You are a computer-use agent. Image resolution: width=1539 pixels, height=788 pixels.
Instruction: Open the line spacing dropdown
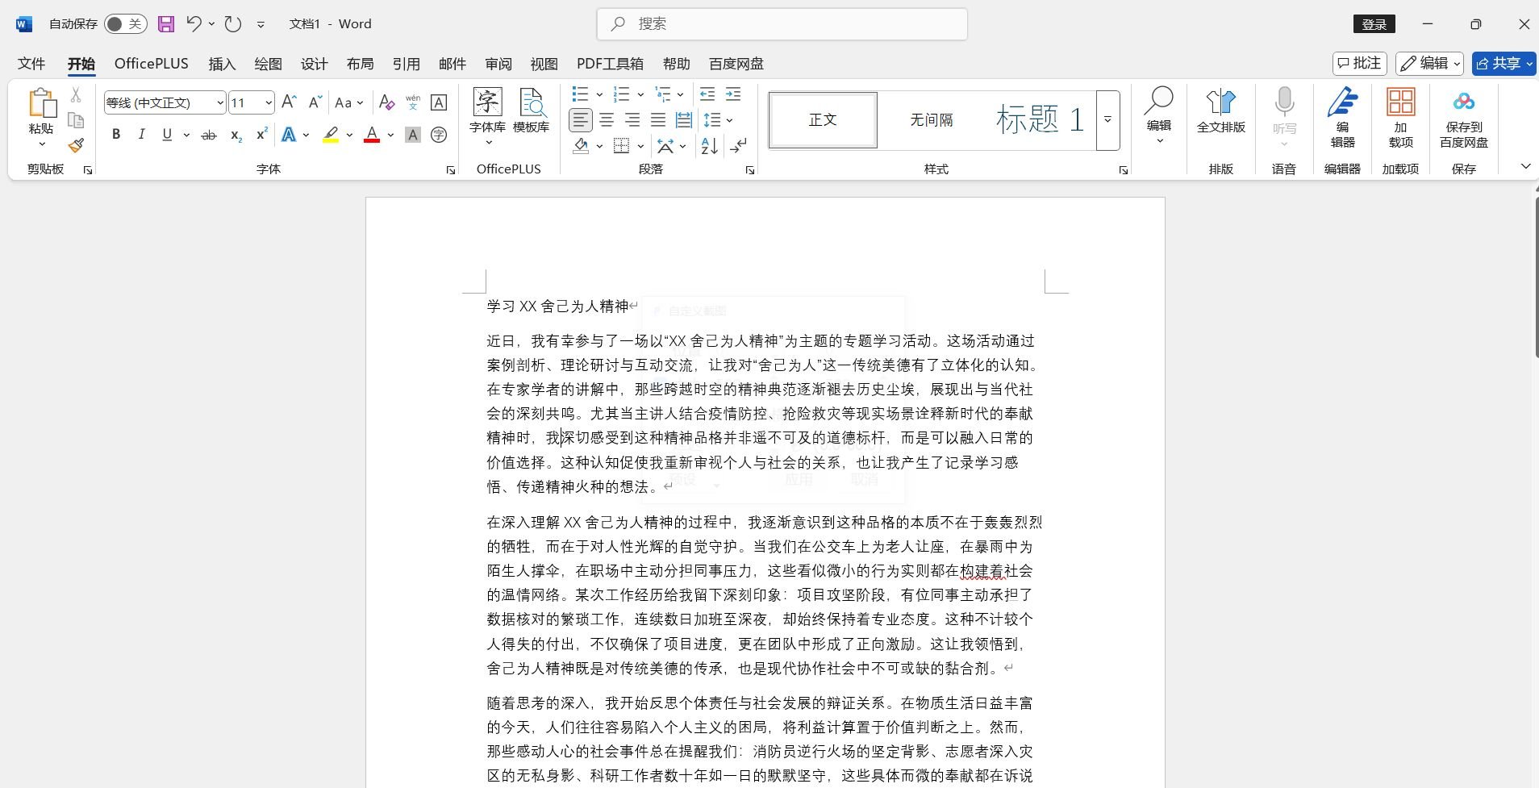pyautogui.click(x=718, y=119)
